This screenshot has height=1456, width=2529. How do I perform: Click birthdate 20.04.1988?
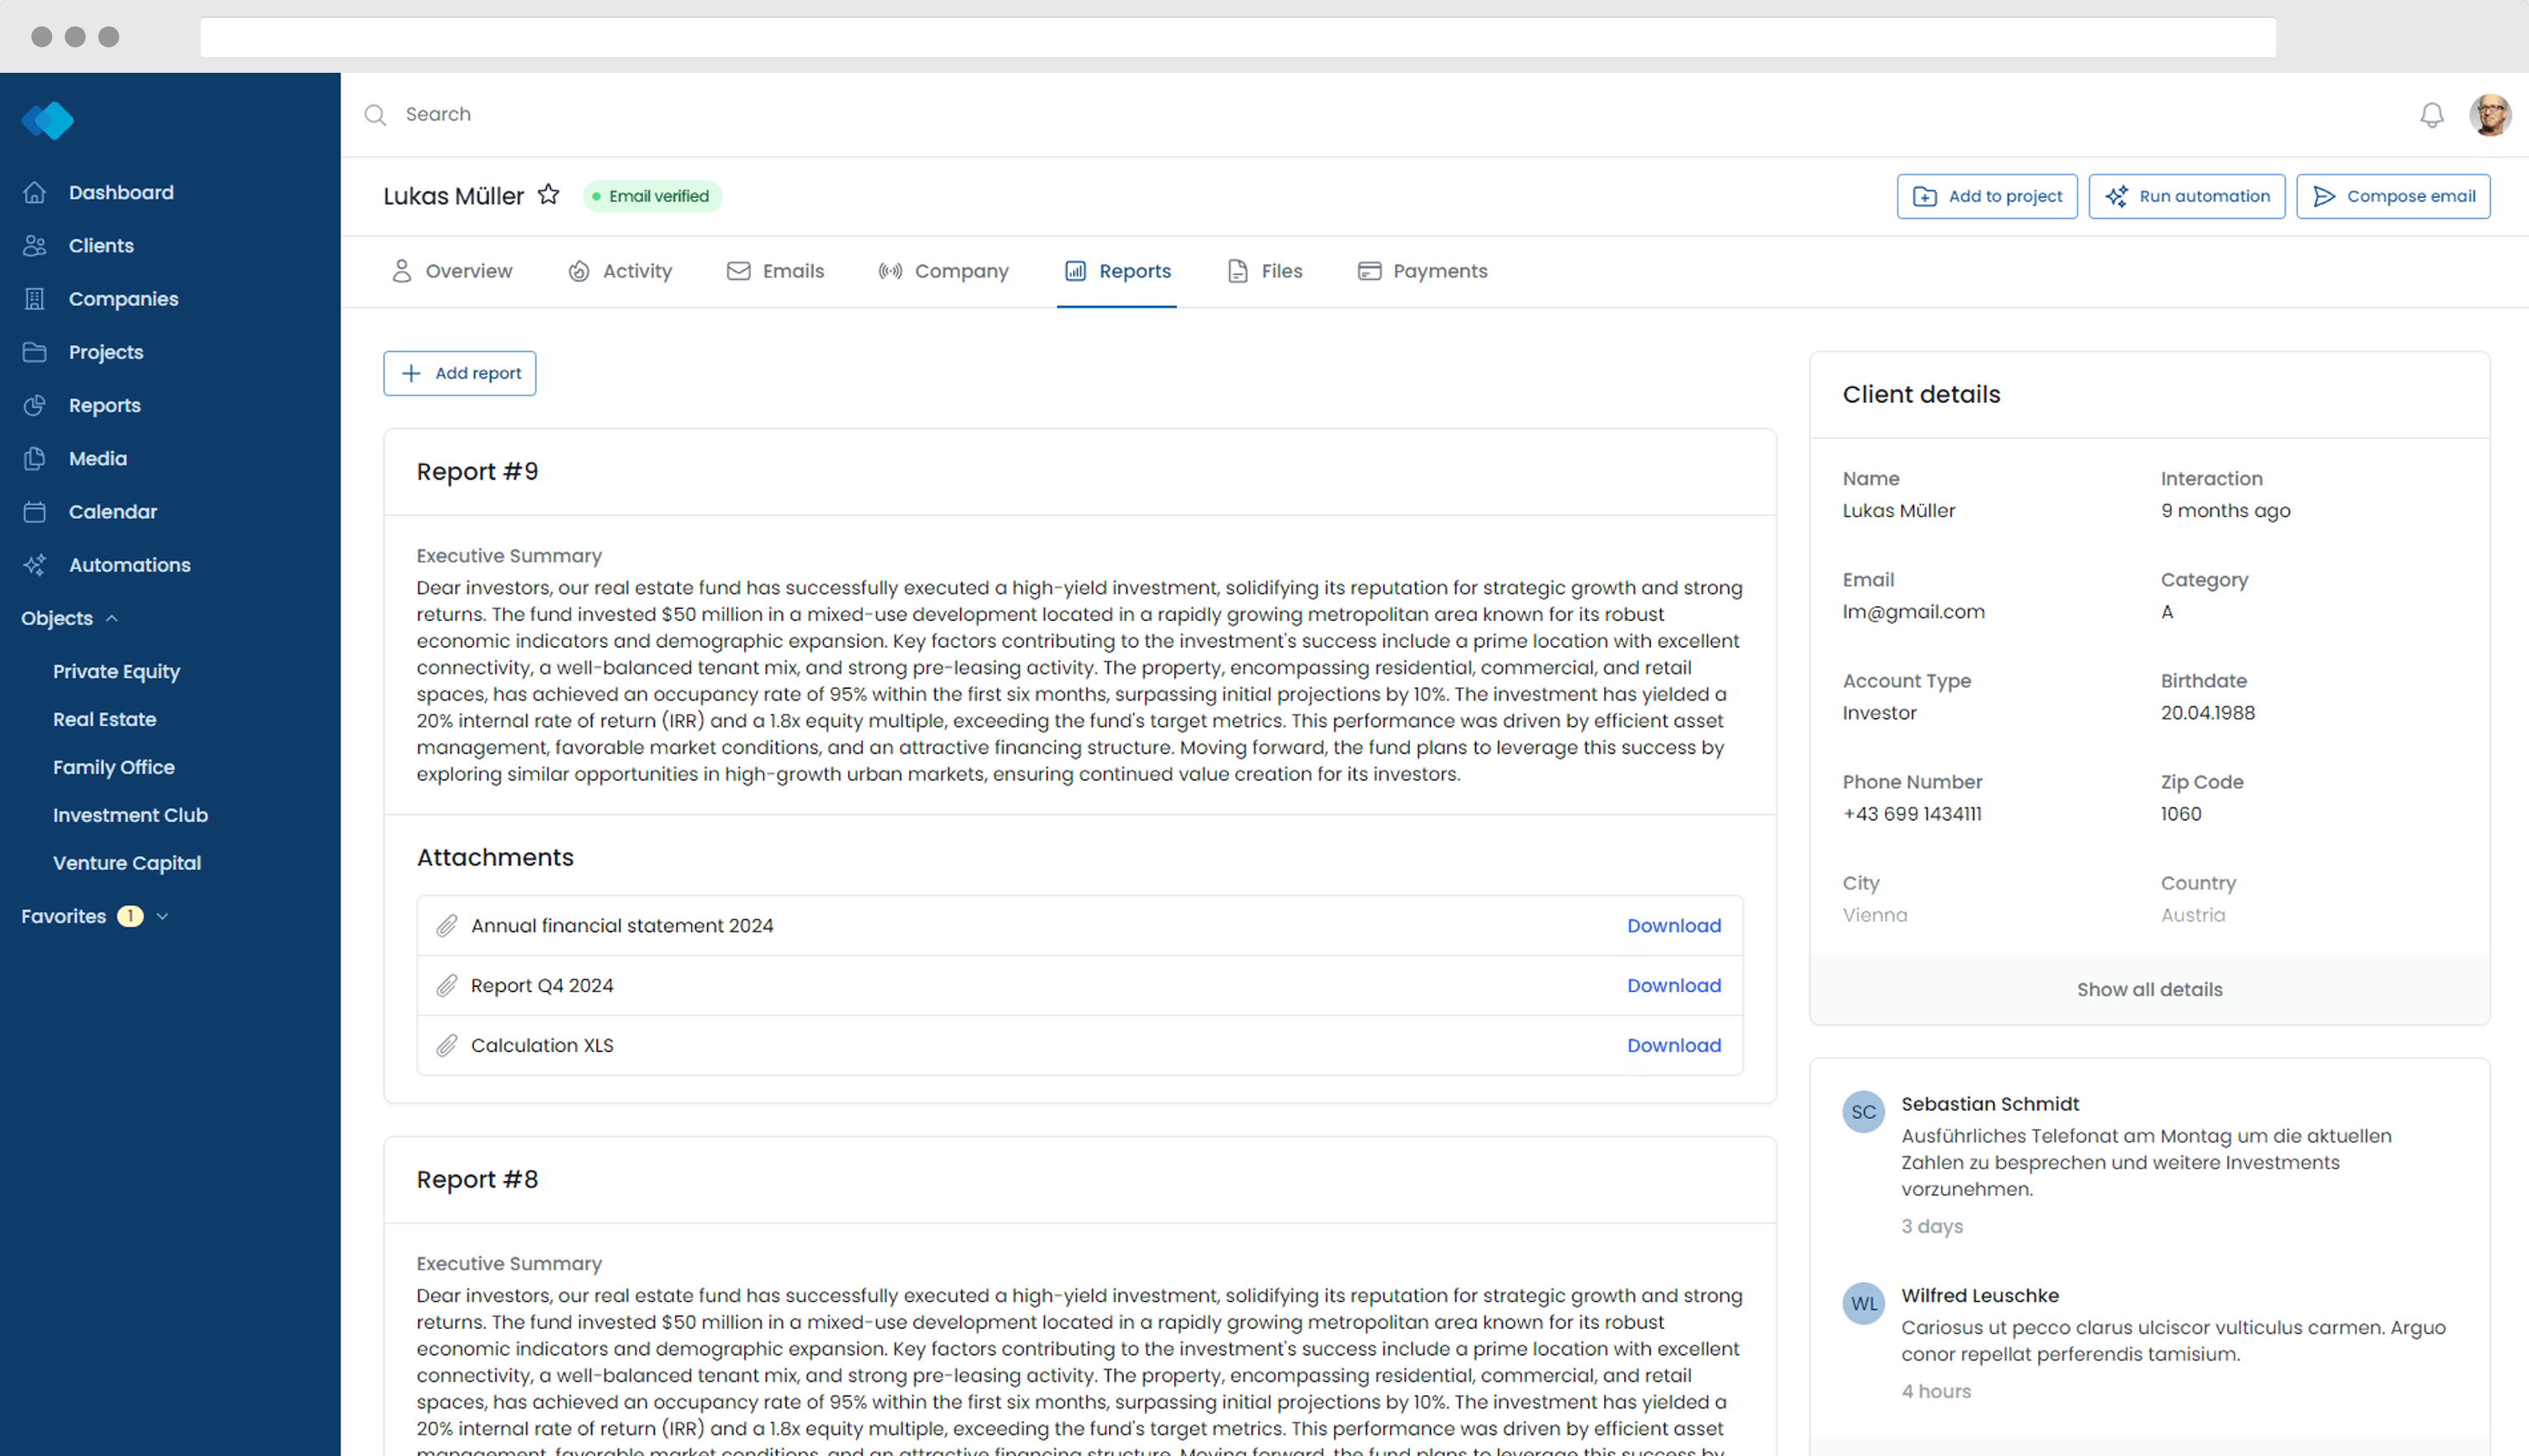(2207, 713)
